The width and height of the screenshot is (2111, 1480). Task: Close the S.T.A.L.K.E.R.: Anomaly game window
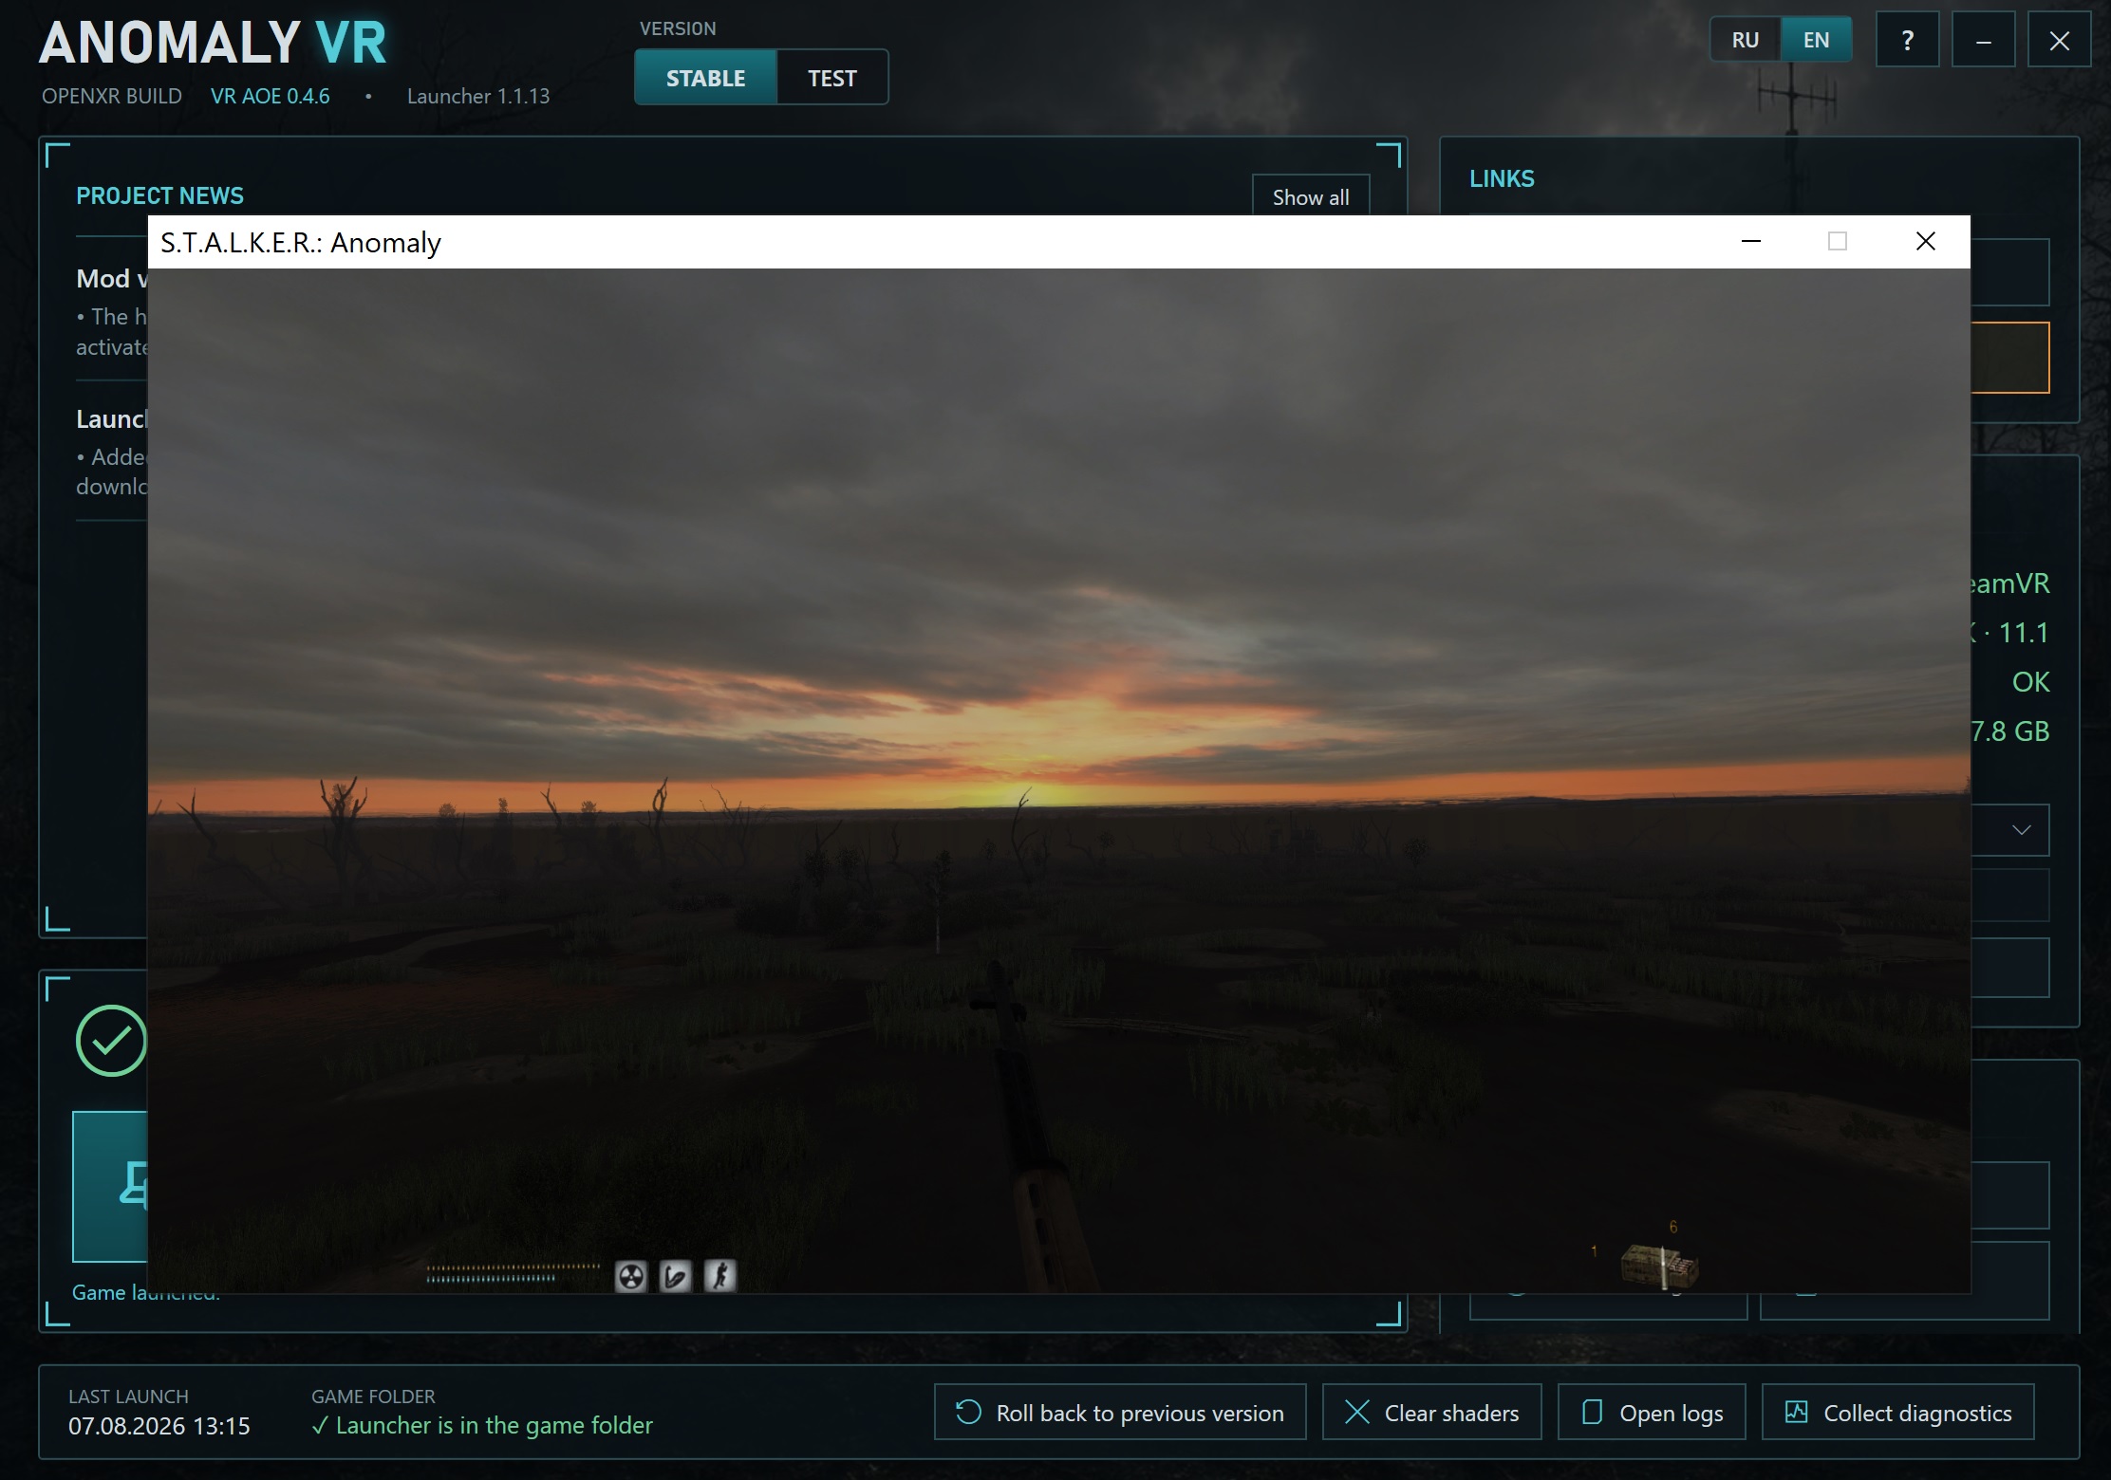pyautogui.click(x=1926, y=242)
